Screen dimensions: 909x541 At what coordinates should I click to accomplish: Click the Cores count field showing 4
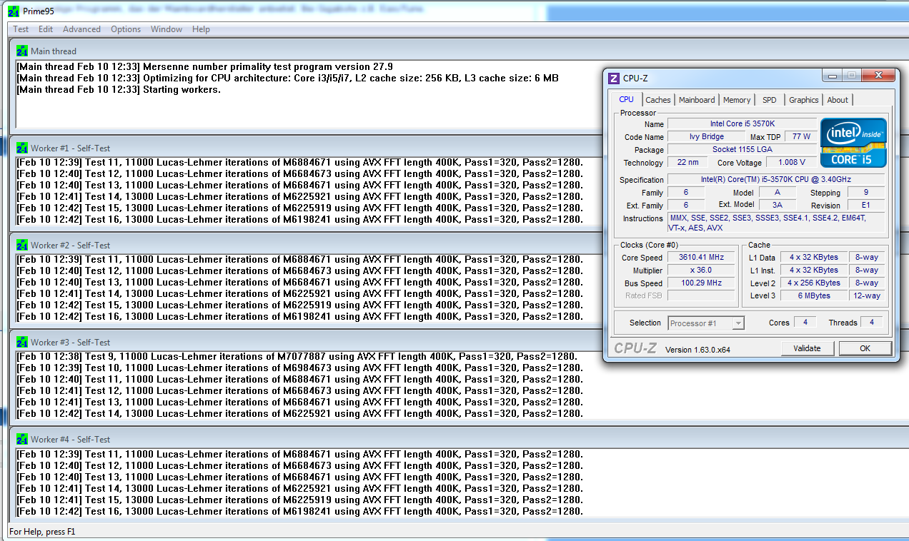(805, 323)
